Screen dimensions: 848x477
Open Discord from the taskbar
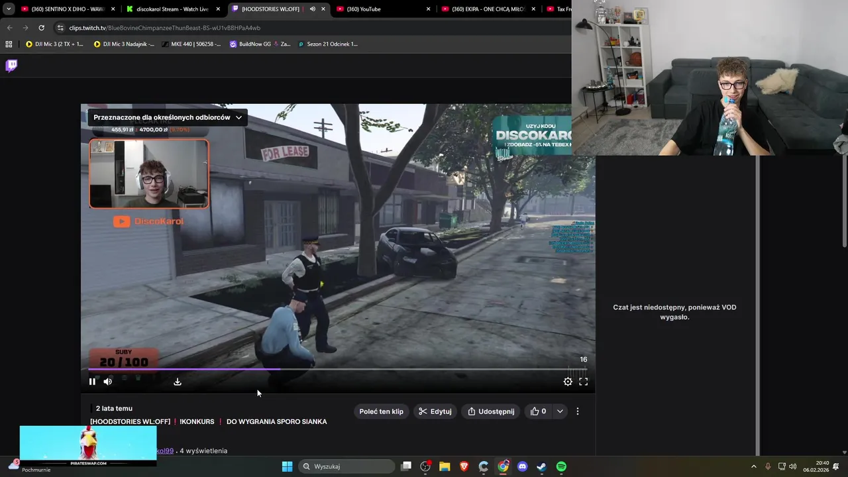[522, 466]
